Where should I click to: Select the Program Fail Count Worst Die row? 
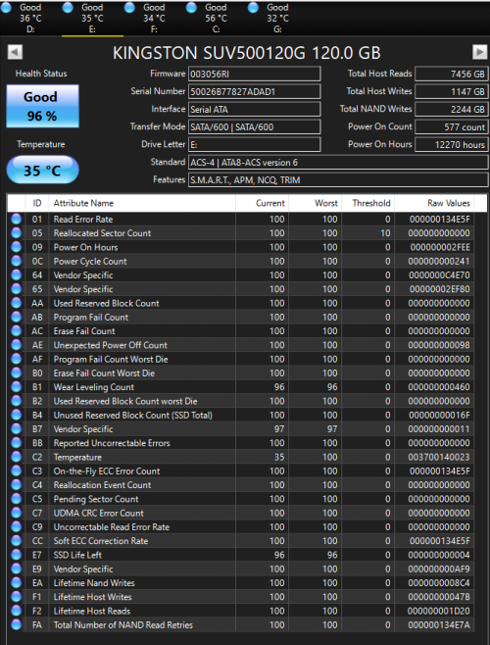point(241,359)
